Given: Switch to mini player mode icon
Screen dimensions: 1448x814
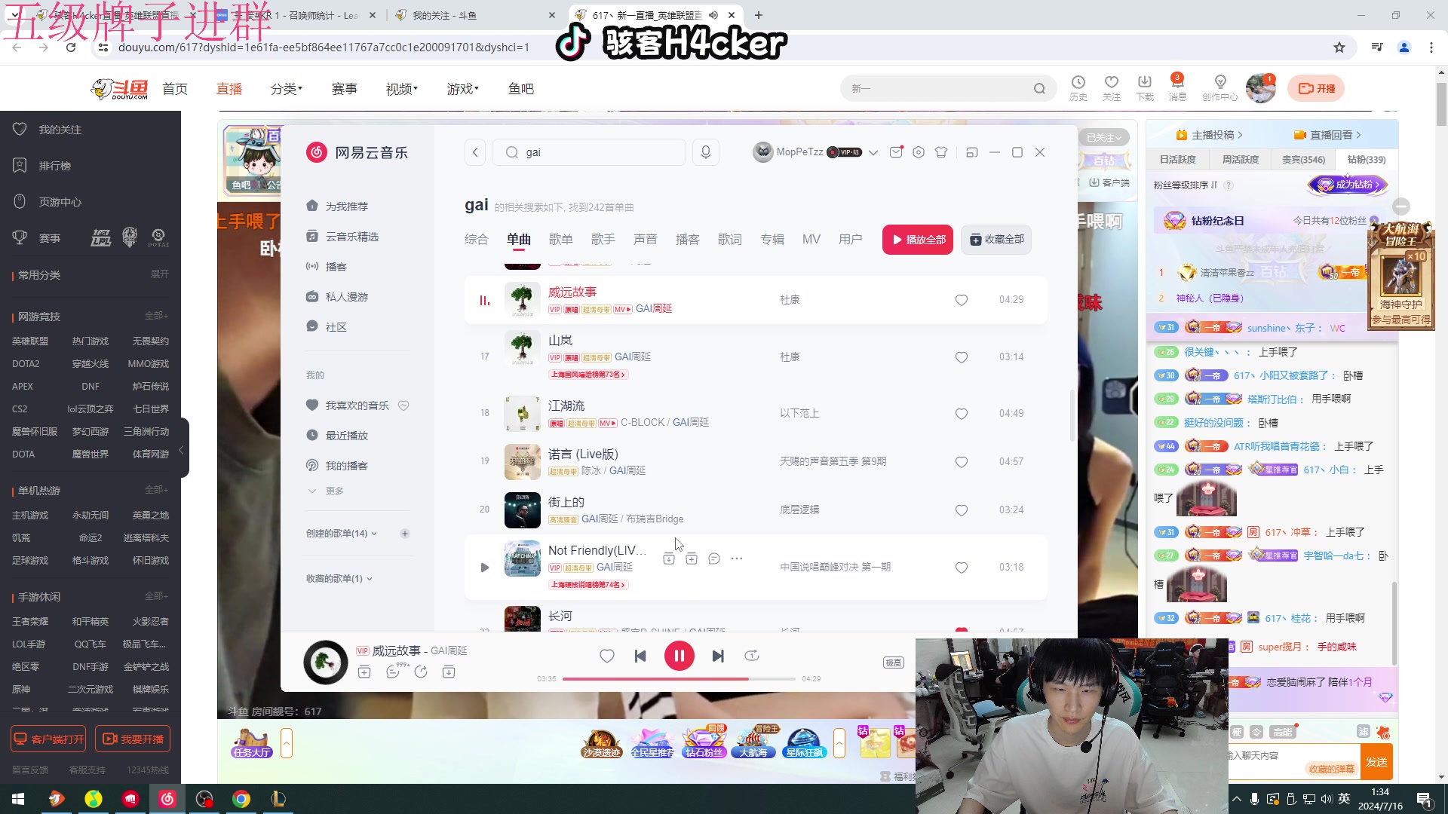Looking at the screenshot, I should (972, 152).
